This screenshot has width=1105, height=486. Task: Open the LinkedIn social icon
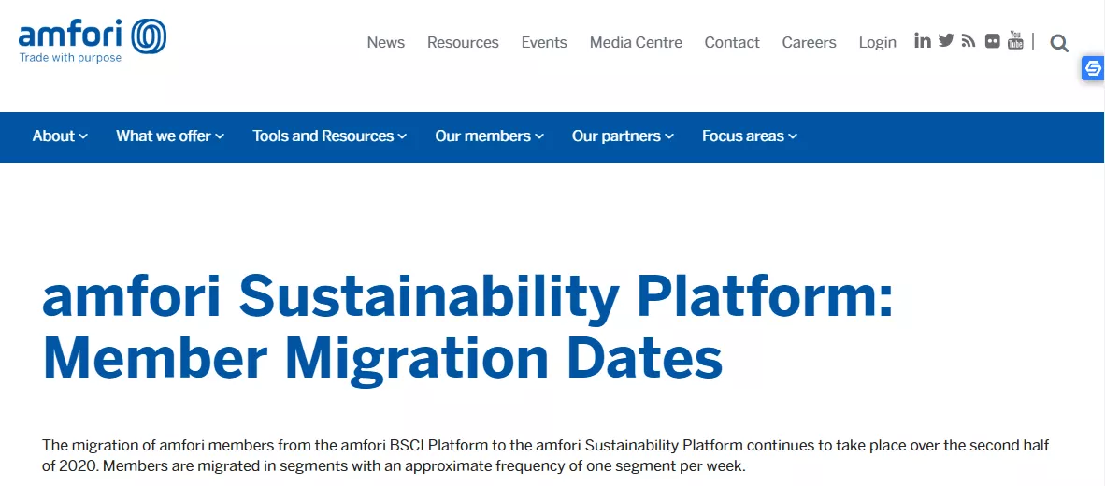tap(923, 41)
